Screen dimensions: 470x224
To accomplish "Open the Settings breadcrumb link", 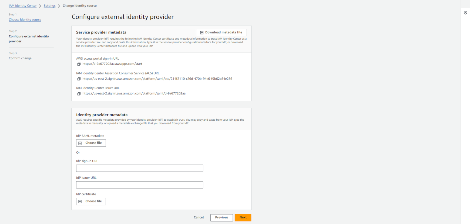I will [49, 5].
